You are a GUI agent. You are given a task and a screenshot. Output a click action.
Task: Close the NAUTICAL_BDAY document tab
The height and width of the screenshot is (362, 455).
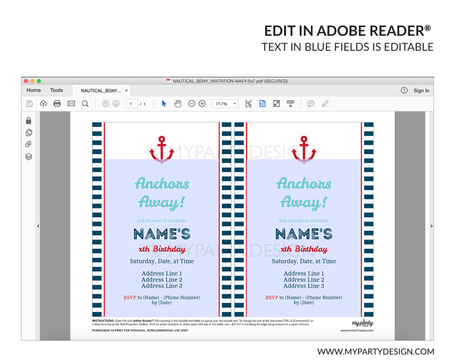coord(126,91)
